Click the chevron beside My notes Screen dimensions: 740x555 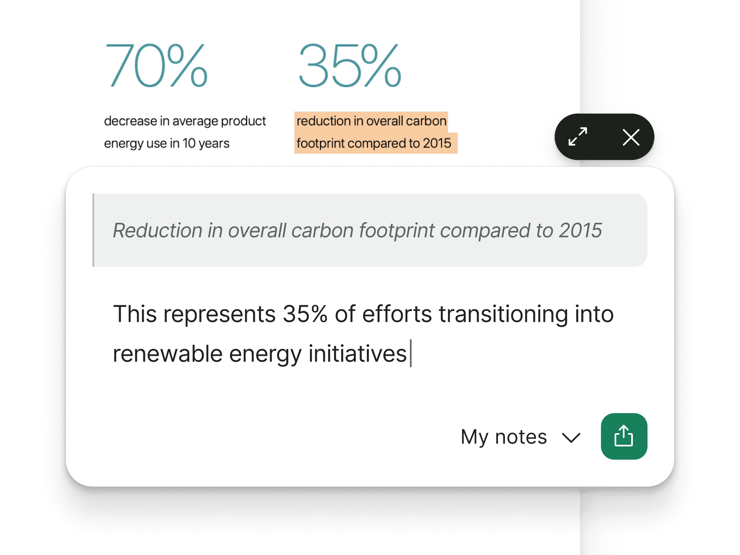click(571, 438)
